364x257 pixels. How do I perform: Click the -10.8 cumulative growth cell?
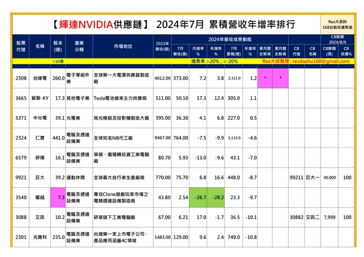click(250, 237)
